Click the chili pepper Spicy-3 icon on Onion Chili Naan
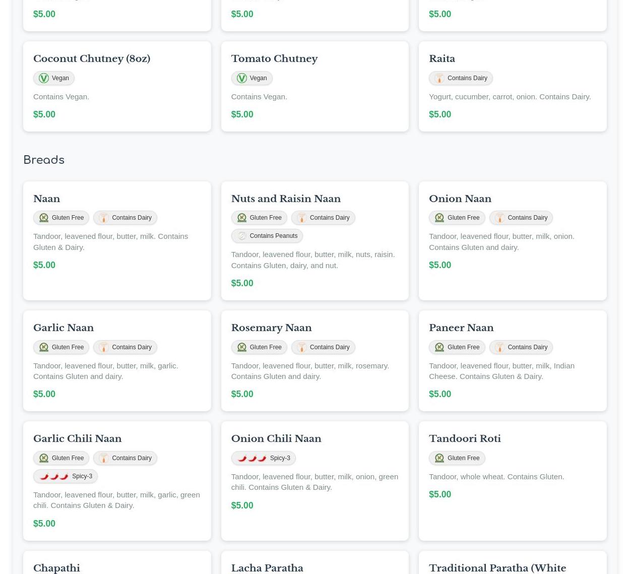 pyautogui.click(x=251, y=458)
